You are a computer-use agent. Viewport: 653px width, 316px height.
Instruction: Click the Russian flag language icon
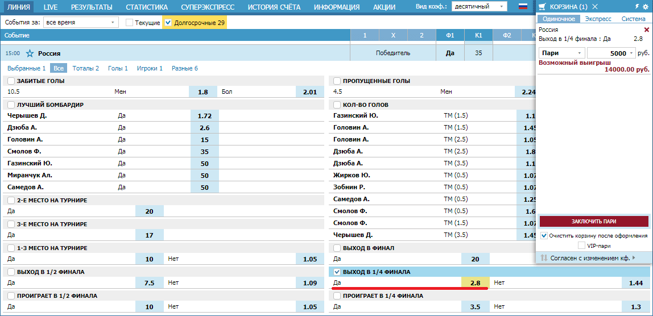point(523,7)
